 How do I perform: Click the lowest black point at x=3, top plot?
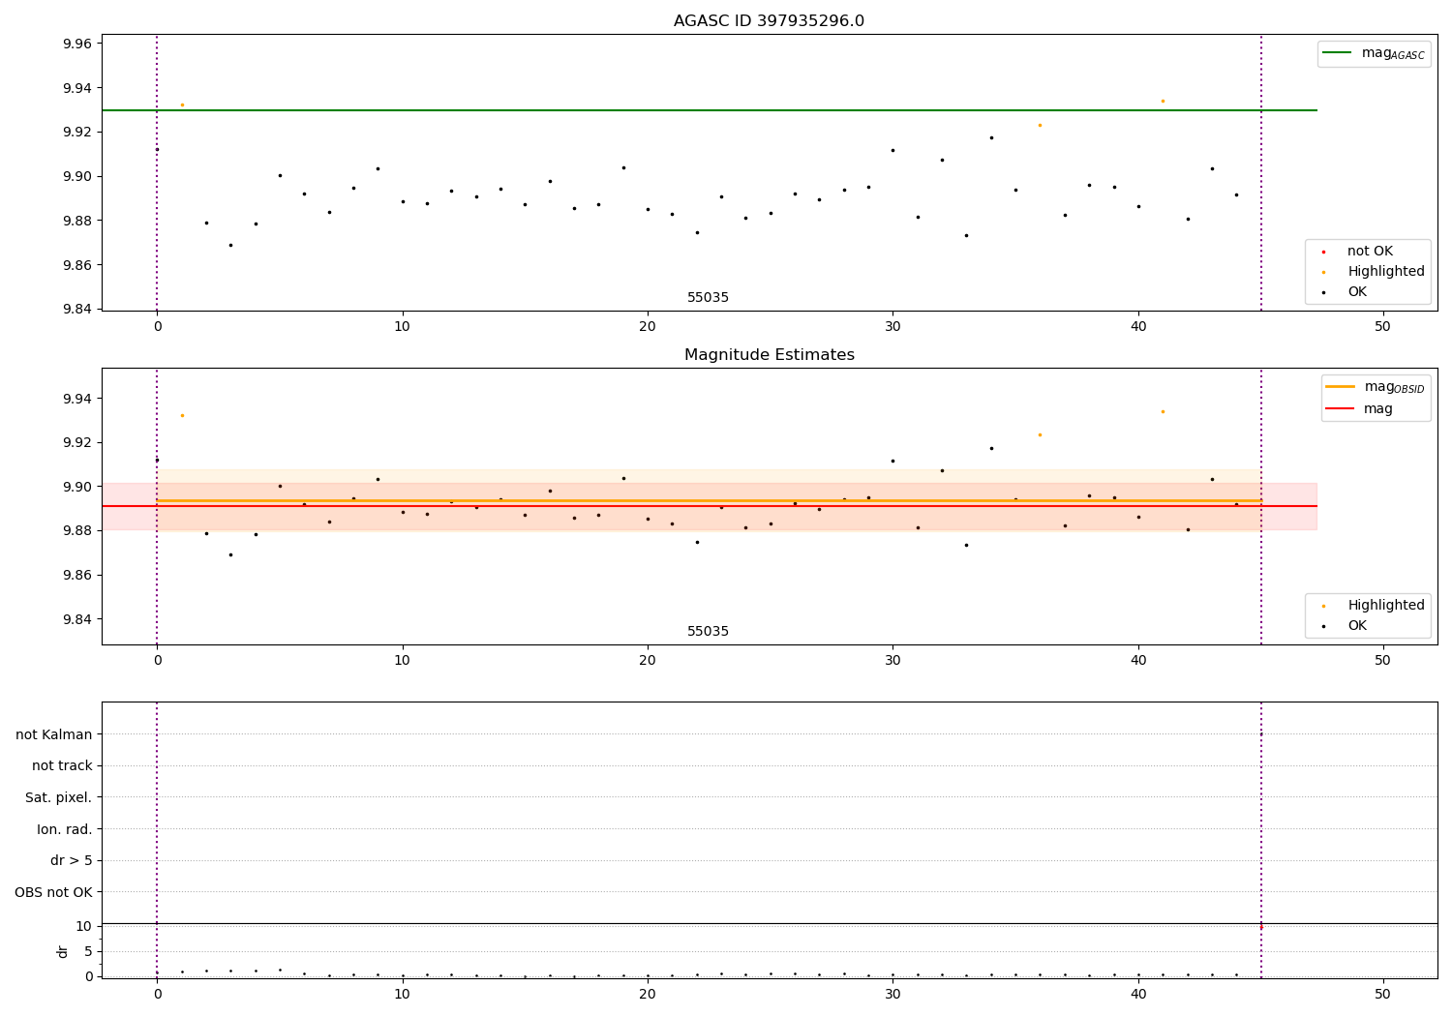pos(230,245)
